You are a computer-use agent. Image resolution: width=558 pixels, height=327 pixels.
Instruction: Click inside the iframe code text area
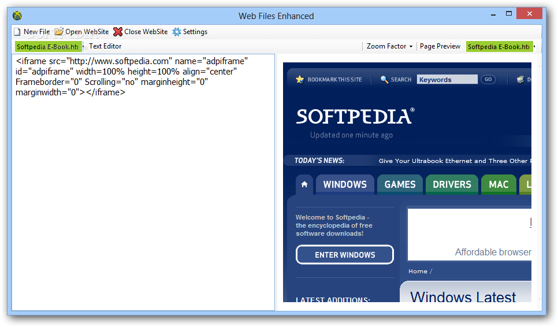coord(143,182)
